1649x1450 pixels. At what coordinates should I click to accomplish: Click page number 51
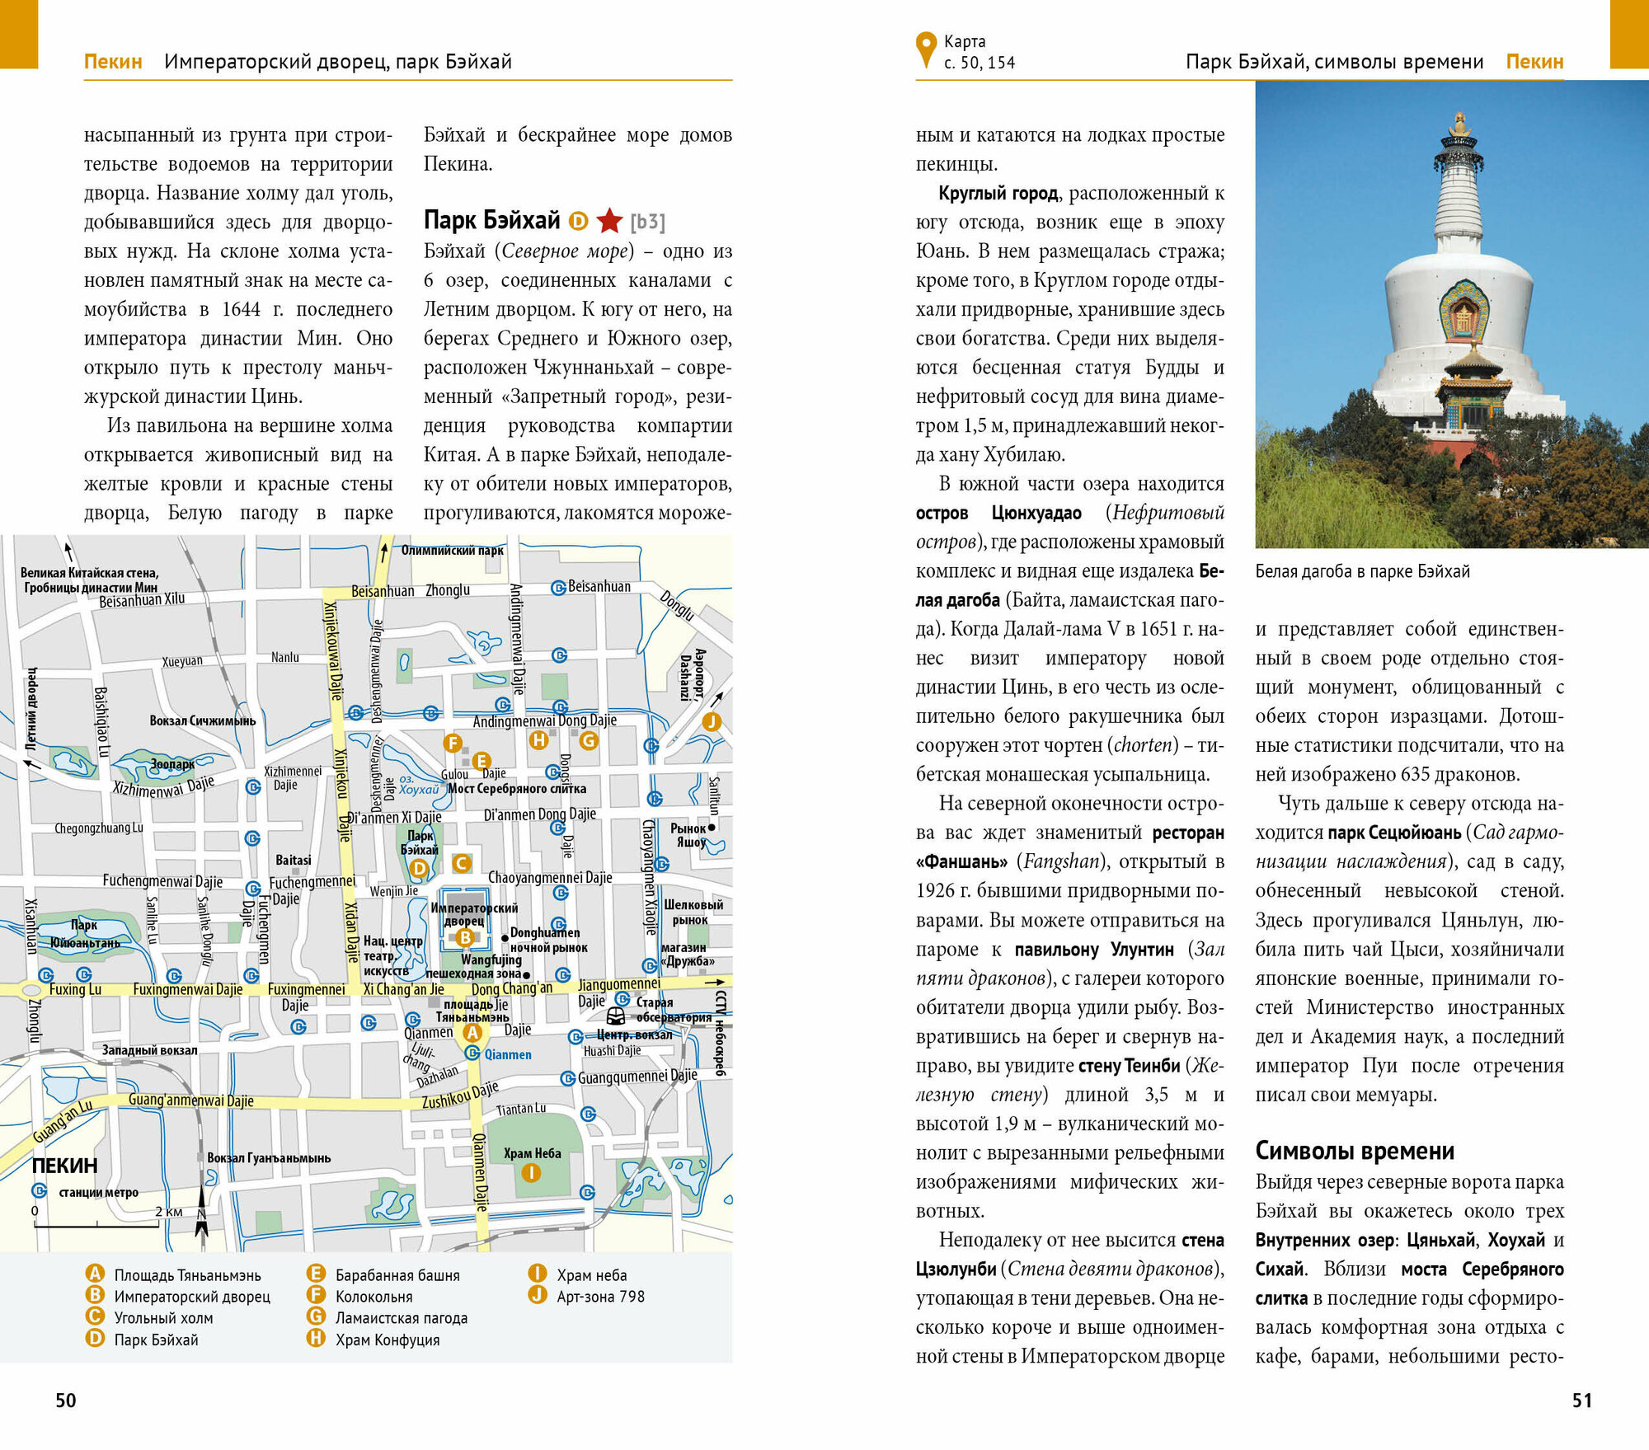[1581, 1401]
